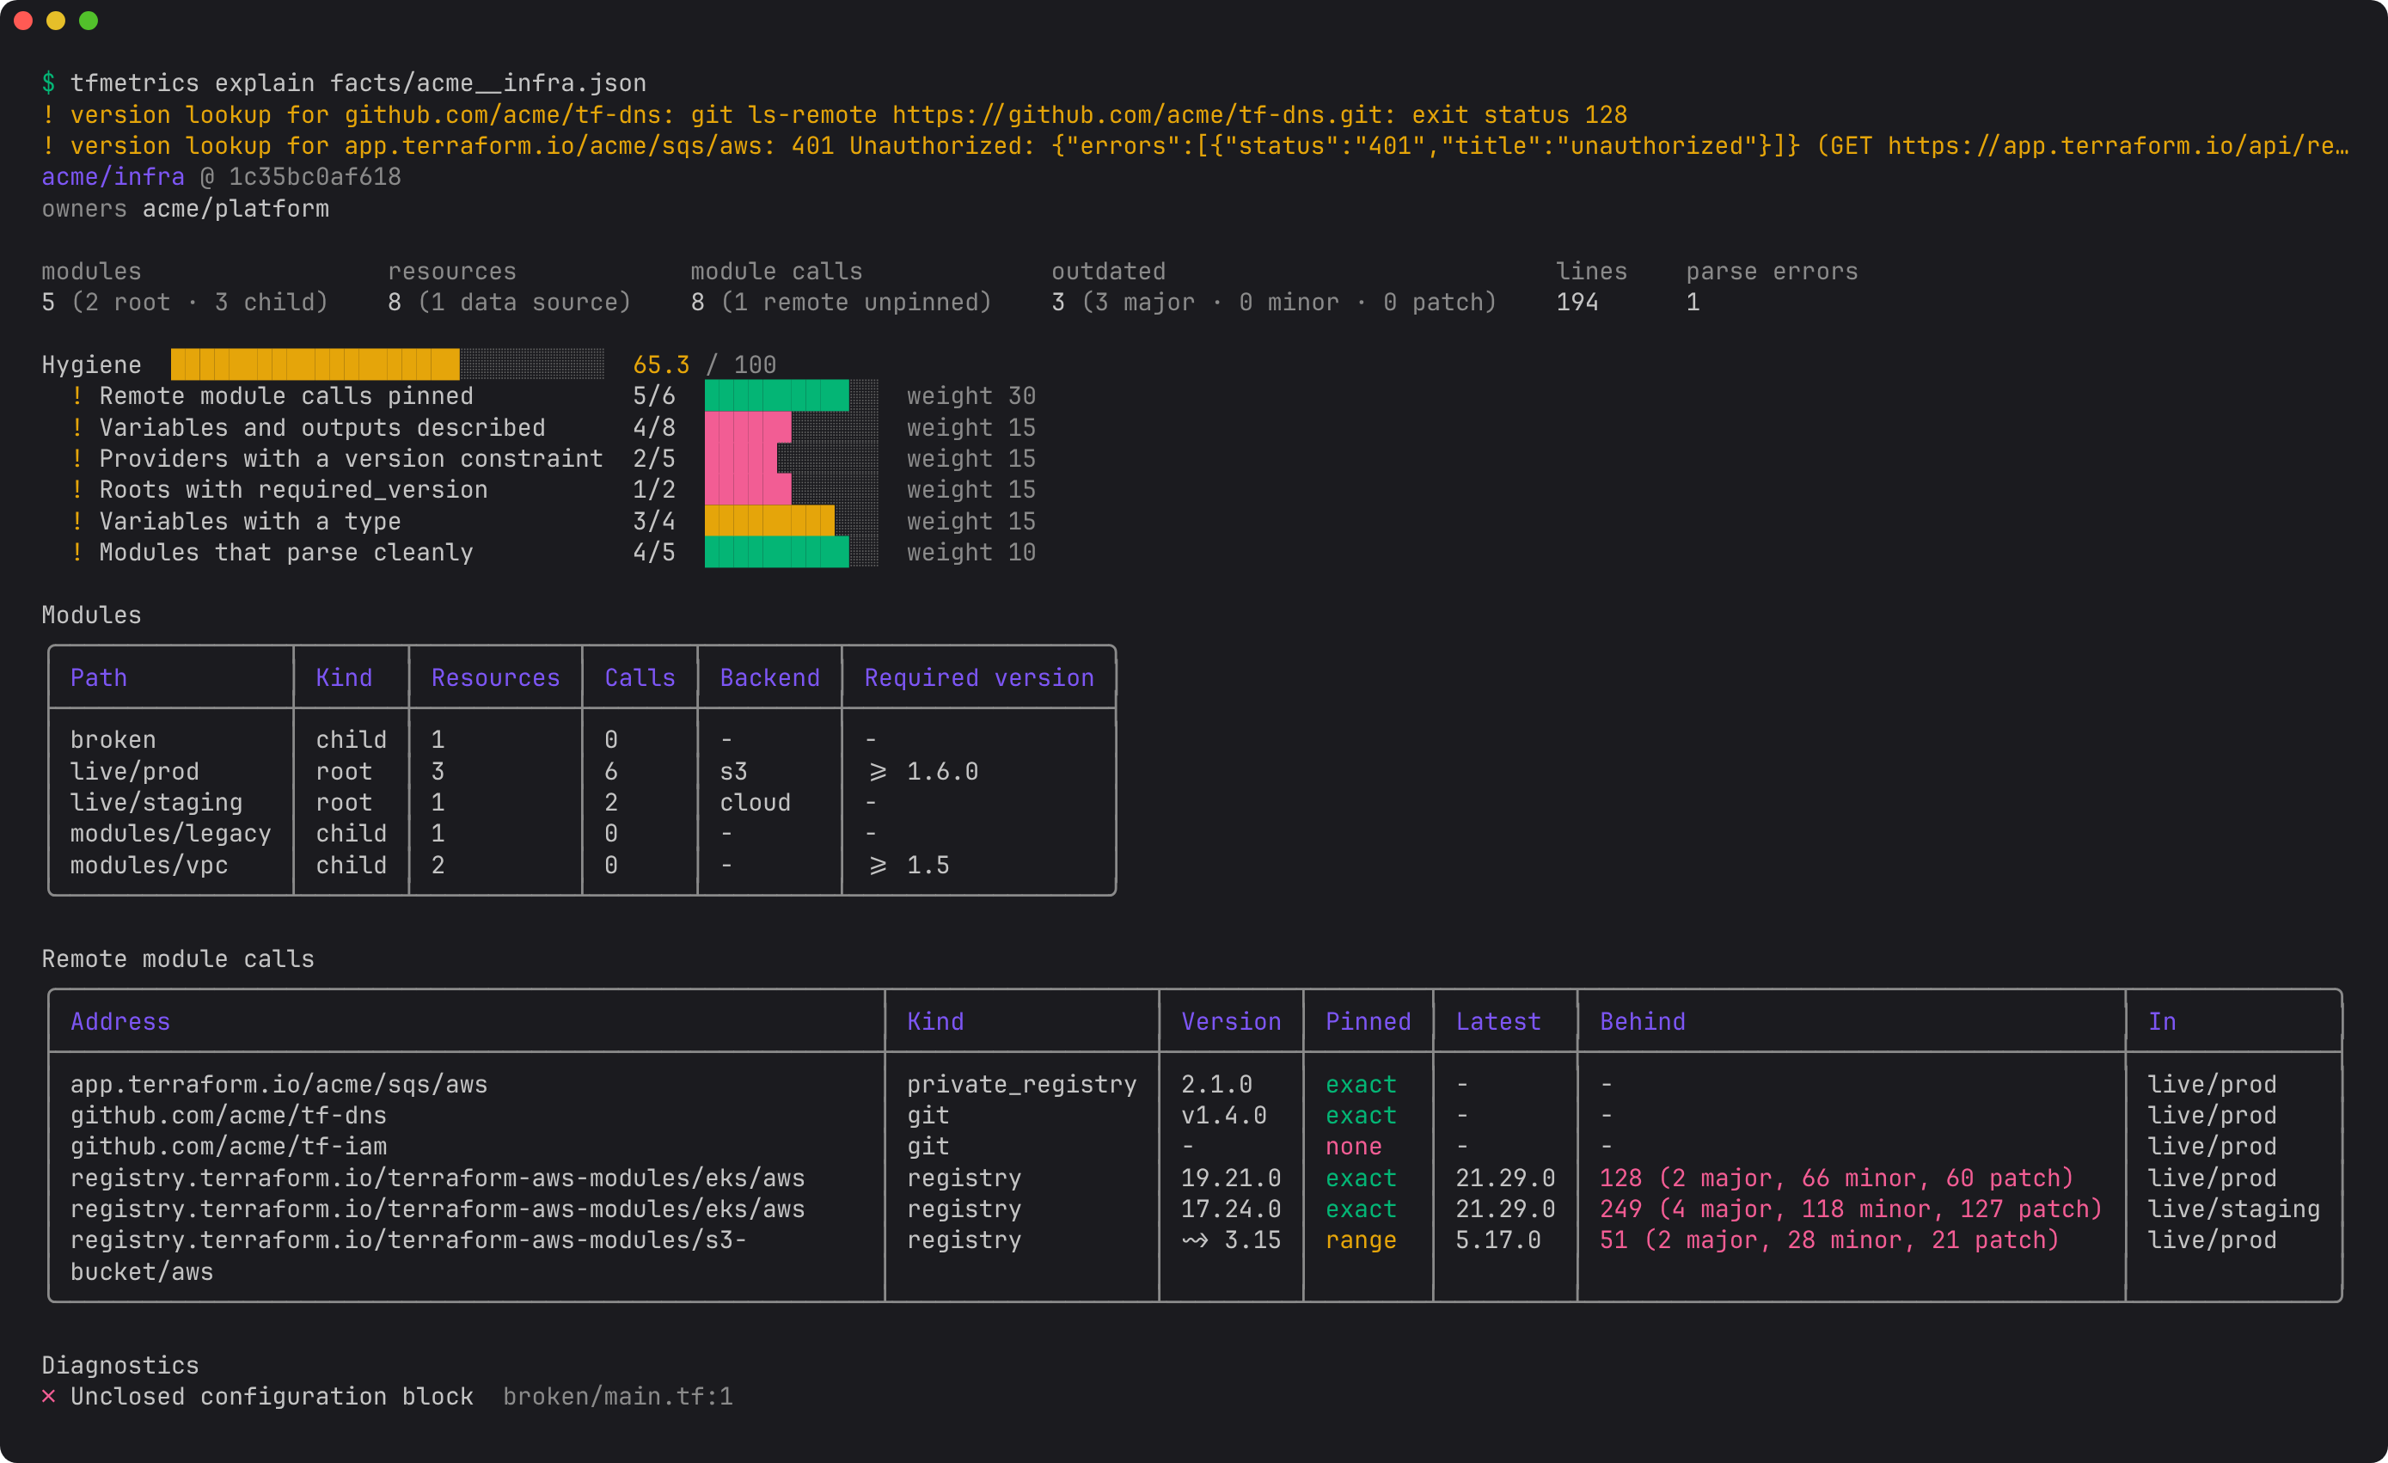2388x1463 pixels.
Task: Click the cloud backend value for live/staging
Action: click(x=755, y=802)
